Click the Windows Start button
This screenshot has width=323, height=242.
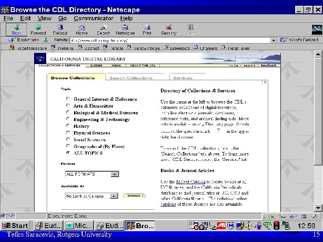tap(15, 226)
